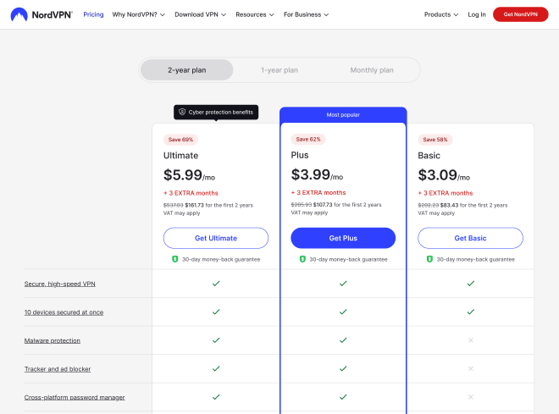Switch to the 1-year plan tab
559x414 pixels.
279,69
